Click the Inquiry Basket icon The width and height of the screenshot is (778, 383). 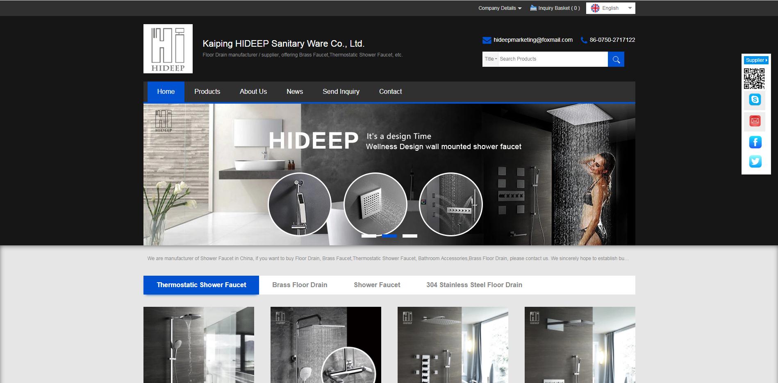pos(533,8)
